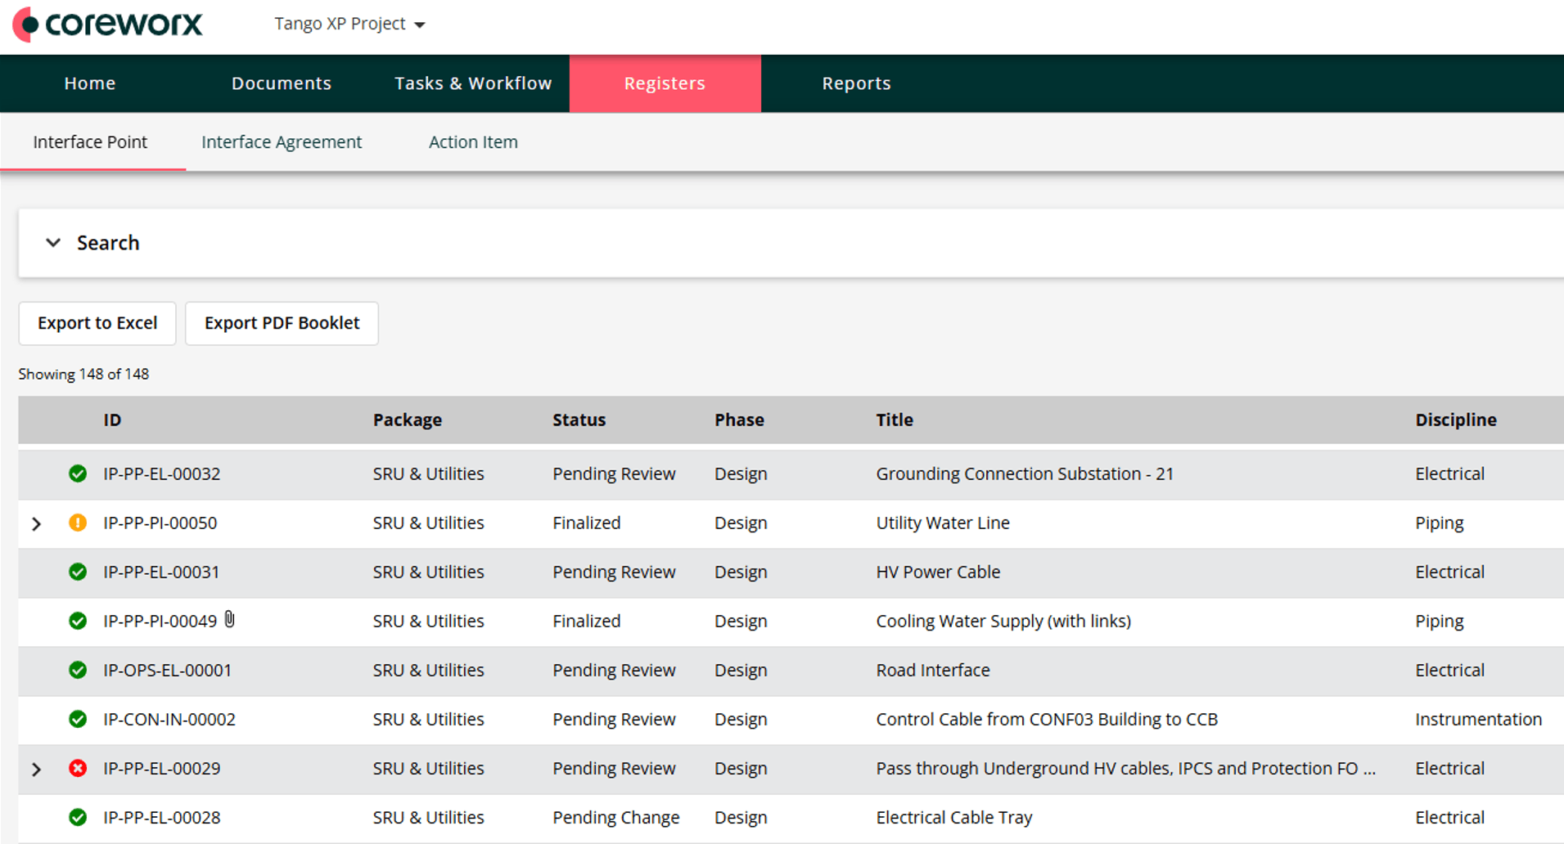This screenshot has height=844, width=1564.
Task: Open record IP-PP-PI-00049
Action: (160, 621)
